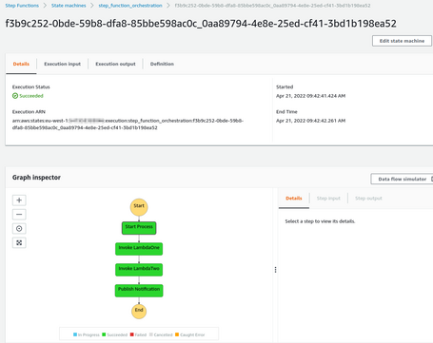Click the End Time timestamp value

[x=310, y=121]
